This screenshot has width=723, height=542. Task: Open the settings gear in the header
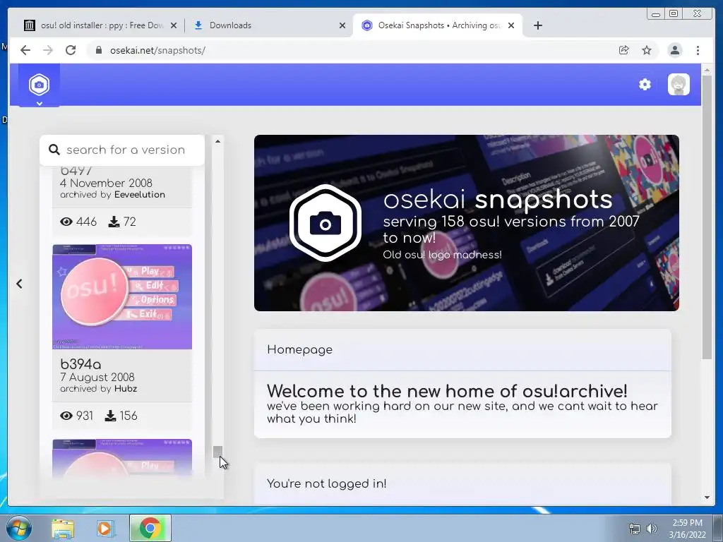point(645,85)
